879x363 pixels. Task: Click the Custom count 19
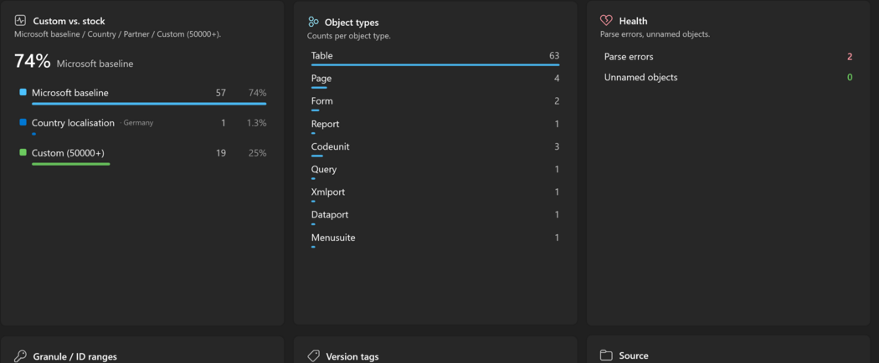[x=221, y=153]
